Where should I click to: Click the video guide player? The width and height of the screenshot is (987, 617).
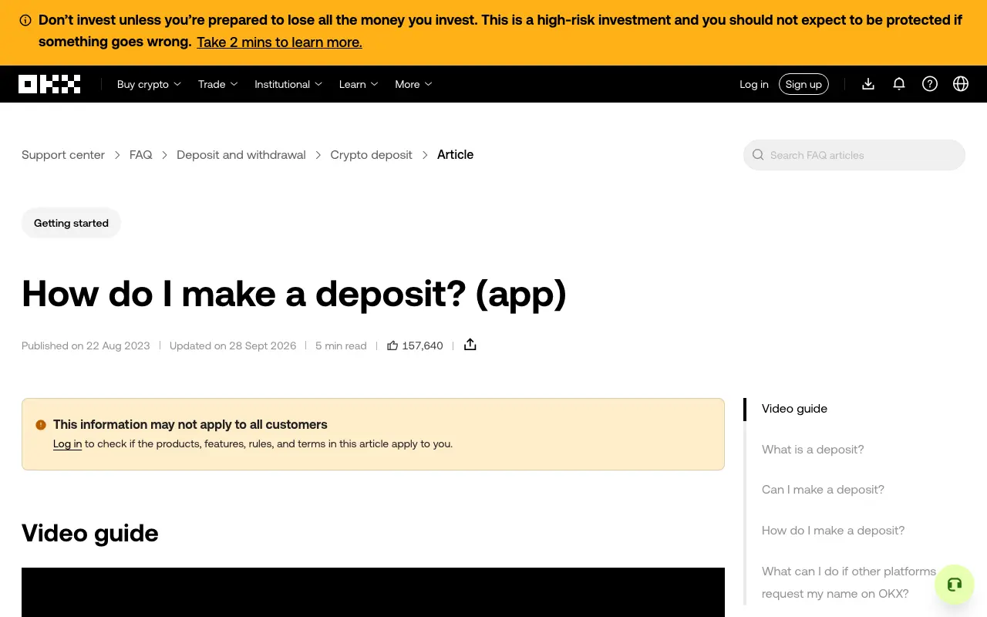pos(373,592)
